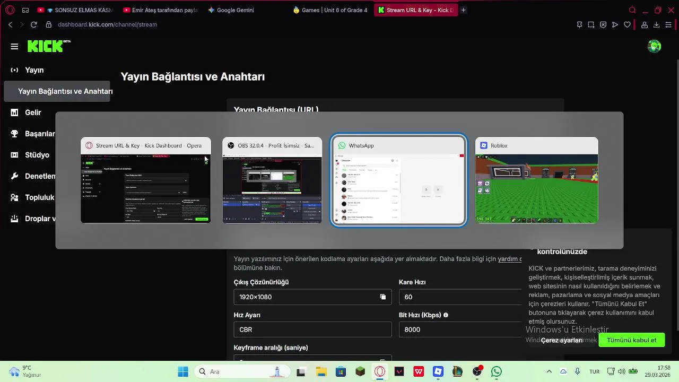Viewport: 679px width, 382px height.
Task: Open Minecraft from the taskbar
Action: pos(360,372)
